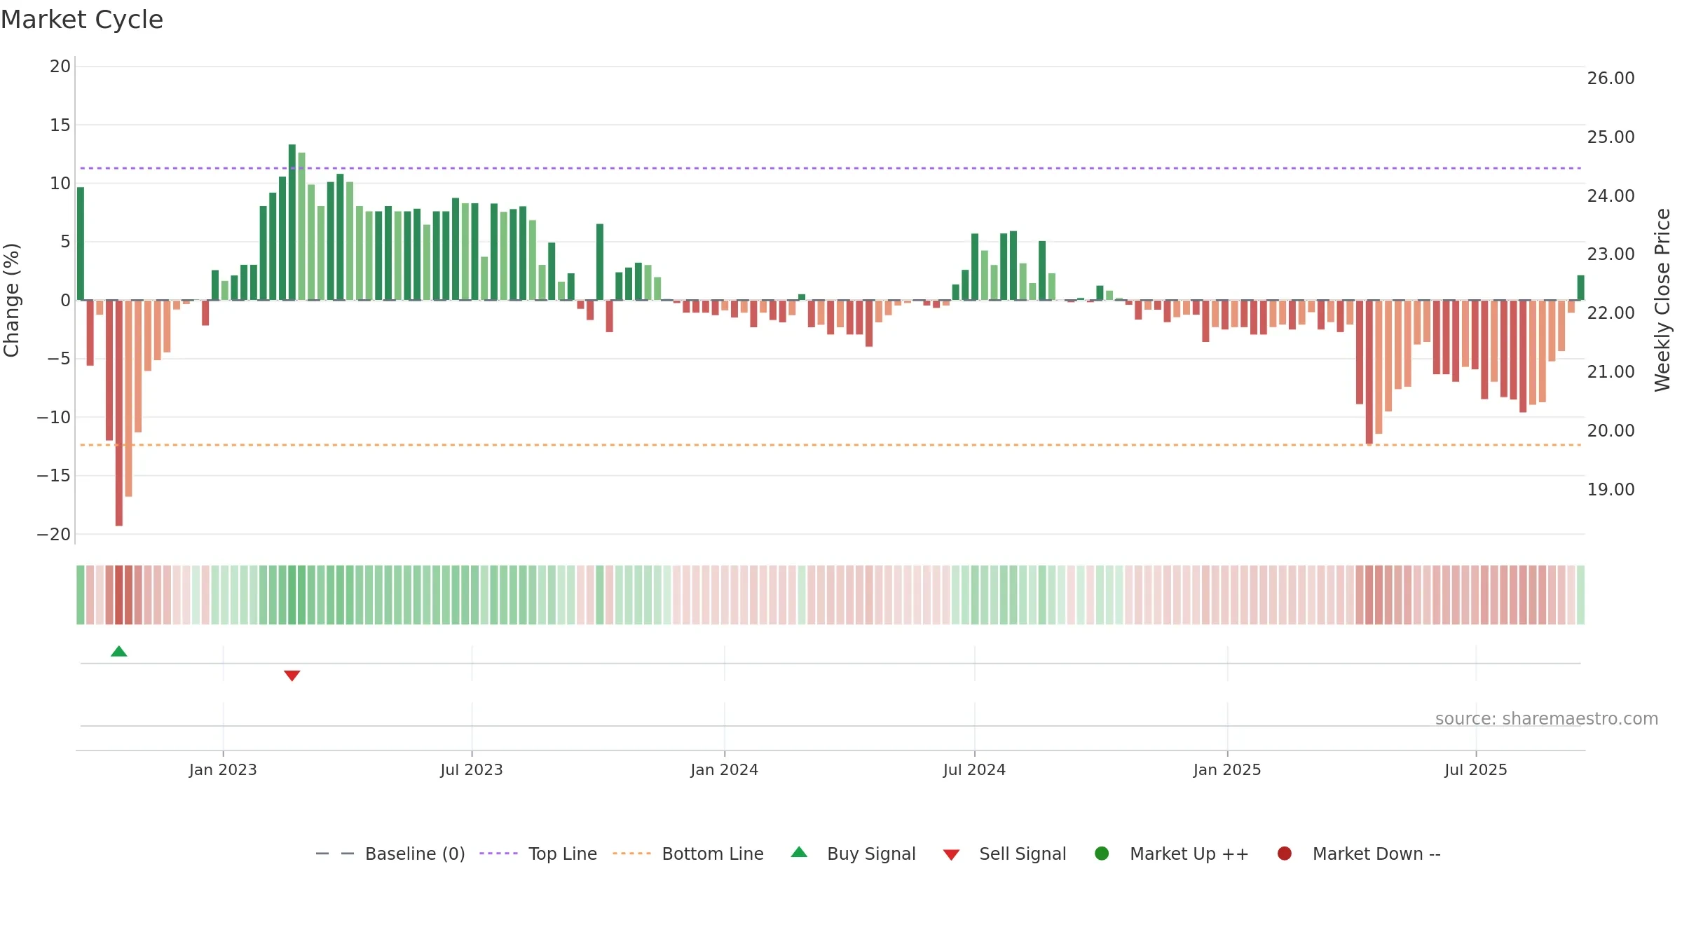The image size is (1682, 946).
Task: Click the source: sharemaestro.com text
Action: point(1547,719)
